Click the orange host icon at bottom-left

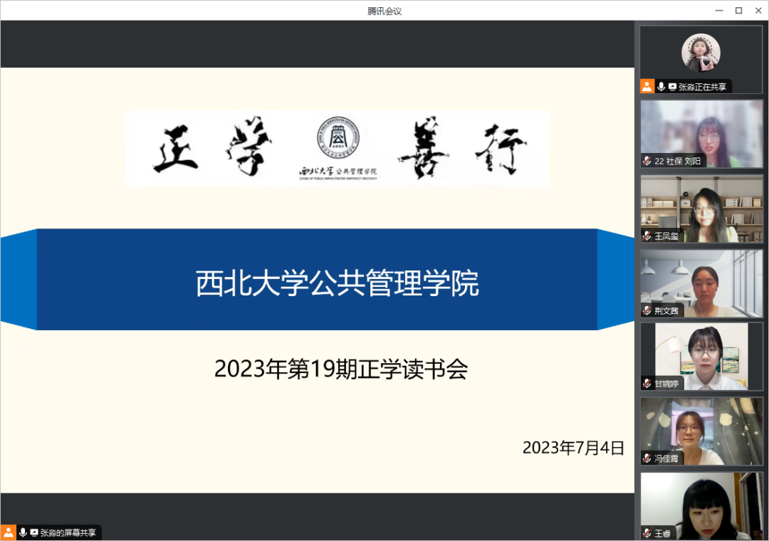[8, 532]
